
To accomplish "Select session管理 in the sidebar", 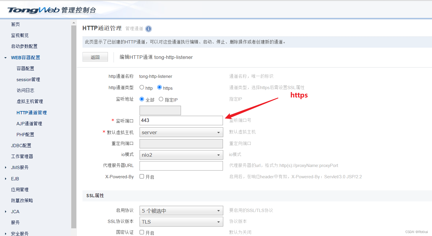I will pos(28,79).
